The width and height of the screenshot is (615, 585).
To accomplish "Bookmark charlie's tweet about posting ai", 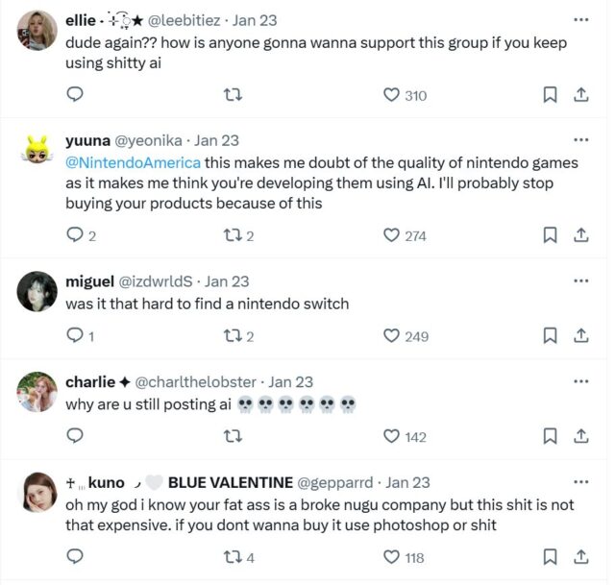I will (551, 436).
